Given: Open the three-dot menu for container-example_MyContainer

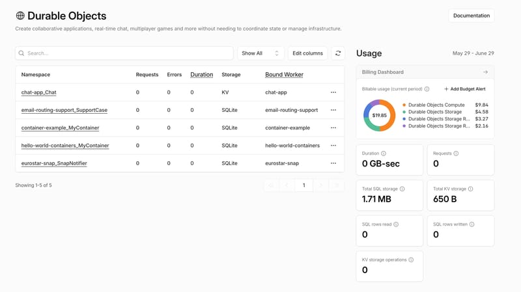Looking at the screenshot, I should point(333,127).
